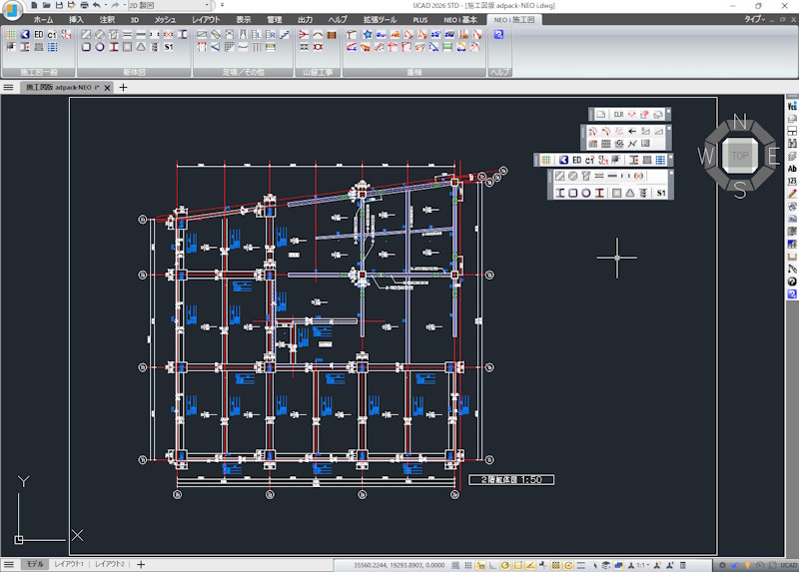Toggle grid display in the status bar

click(467, 565)
